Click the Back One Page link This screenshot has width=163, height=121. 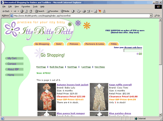(57, 67)
